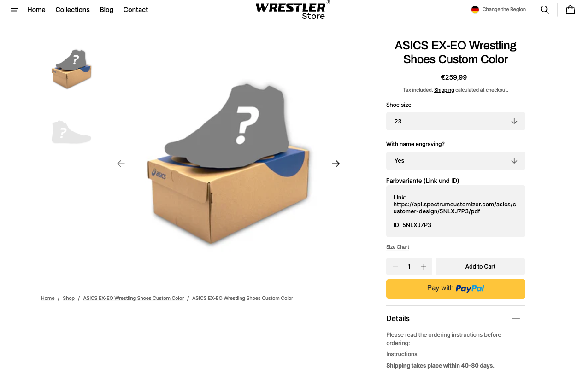Click the German flag region icon

[x=475, y=10]
